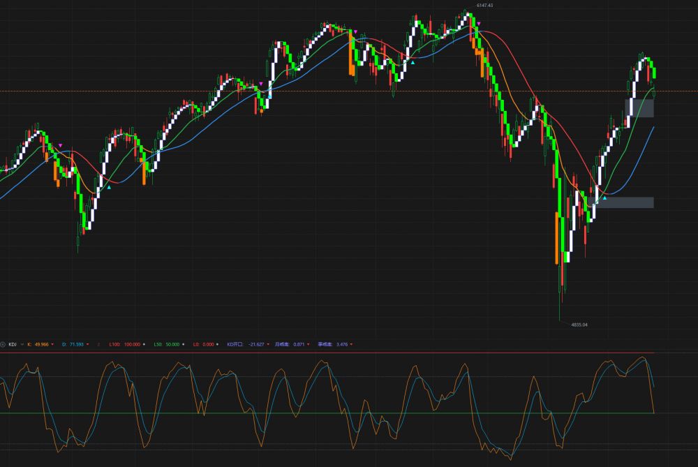Screen dimensions: 698x467
Task: Open the dropdown arrow after the K value
Action: 52,344
